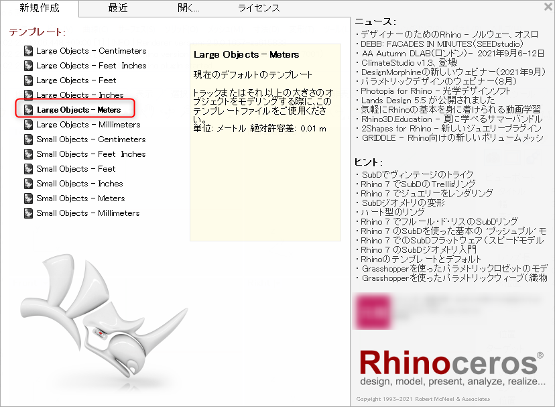Image resolution: width=555 pixels, height=407 pixels.
Task: Open Rhino3D.Education summer bundle link
Action: pyautogui.click(x=452, y=119)
